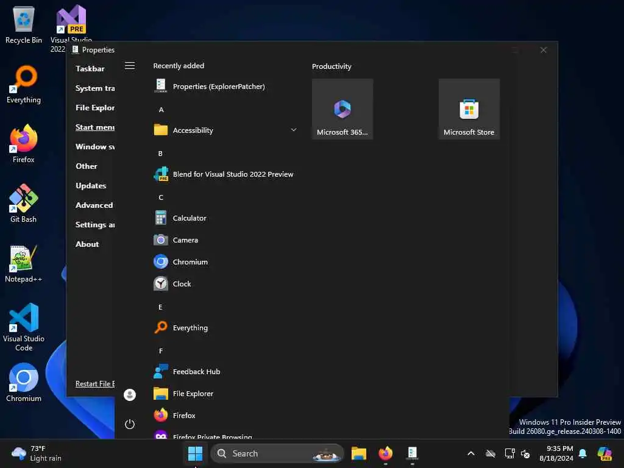Screen dimensions: 624x468
Task: Click the Productivity group header
Action: 331,66
